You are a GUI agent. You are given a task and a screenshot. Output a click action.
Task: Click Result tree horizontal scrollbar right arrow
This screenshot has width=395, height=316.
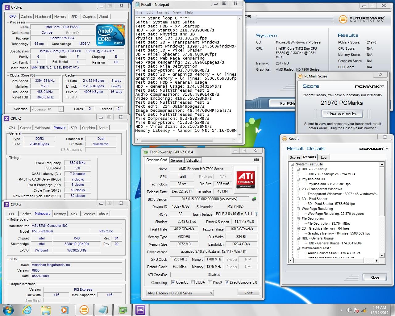[x=376, y=260]
